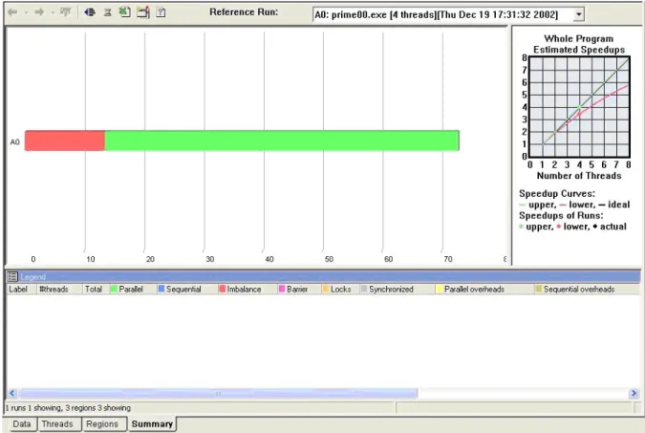
Task: Switch to the Data tab
Action: pos(21,424)
